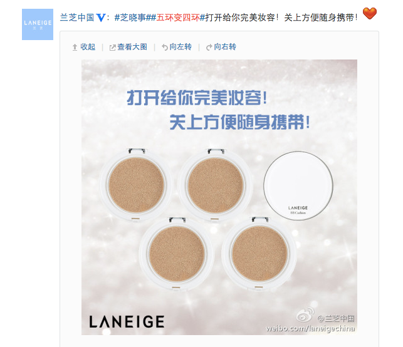Viewport: 403px width, 347px height.
Task: Collapse the image with 收起 arrow icon
Action: tap(75, 47)
